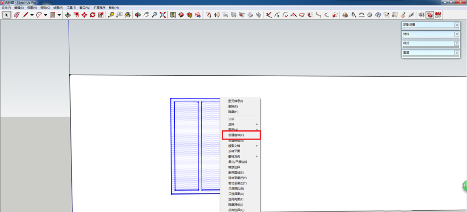The height and width of the screenshot is (212, 467).
Task: Choose 创建组件(C) in context menu
Action: (241, 135)
